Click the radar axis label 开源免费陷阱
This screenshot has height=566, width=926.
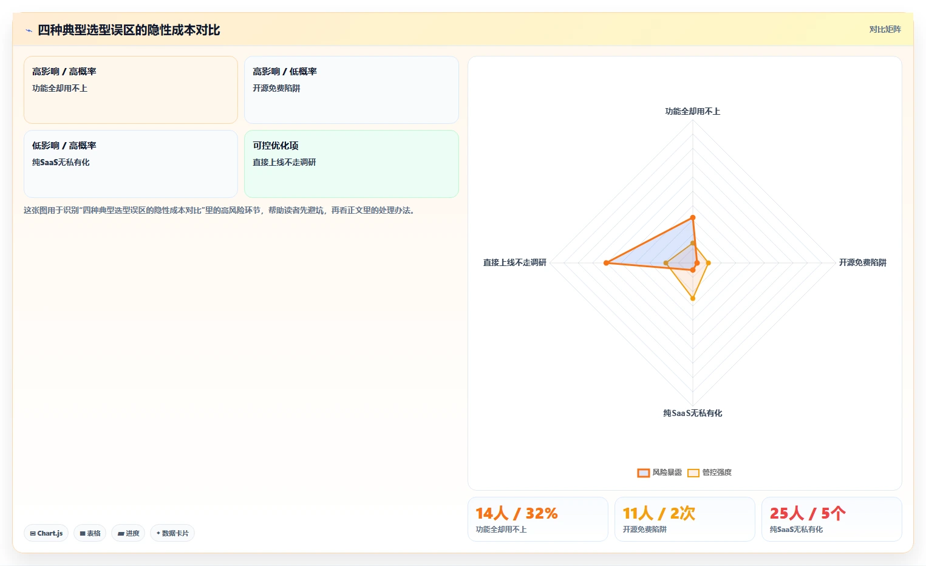pos(863,262)
